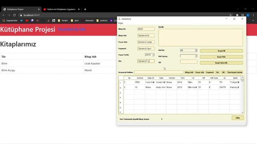Click the Numara column header
This screenshot has width=257, height=144.
tap(140, 78)
